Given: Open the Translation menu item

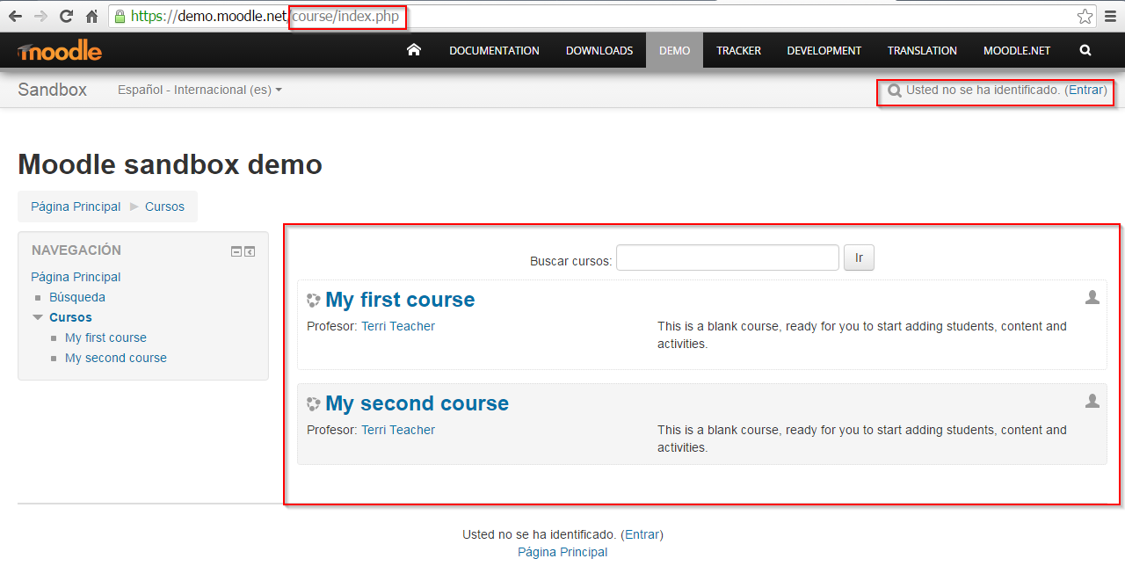Looking at the screenshot, I should pyautogui.click(x=922, y=50).
